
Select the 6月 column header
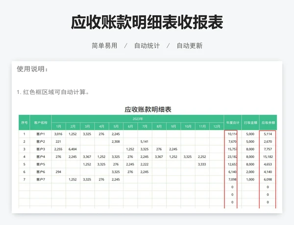click(130, 127)
